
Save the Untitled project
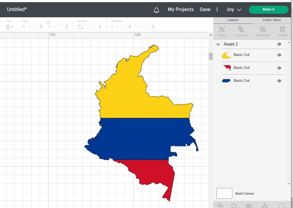pyautogui.click(x=205, y=10)
